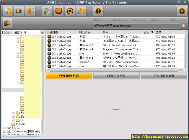189x140 pixels.
Task: Click artist yozuca* in the list
Action: [84, 62]
